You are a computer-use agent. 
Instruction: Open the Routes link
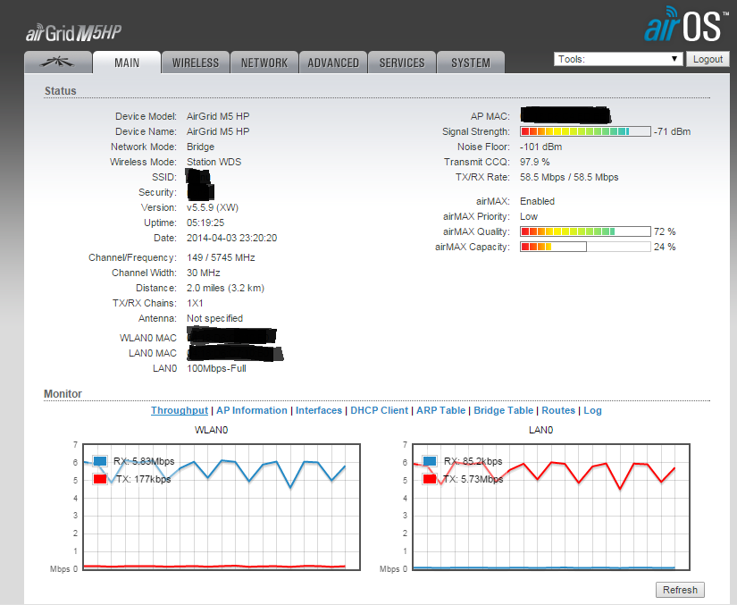[558, 410]
